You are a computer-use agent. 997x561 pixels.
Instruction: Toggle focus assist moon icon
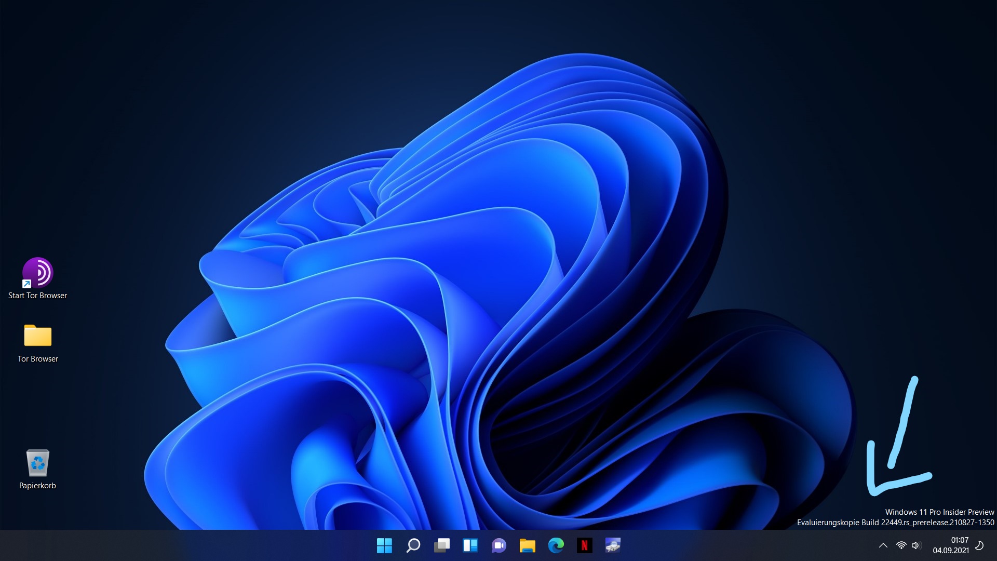(x=979, y=545)
